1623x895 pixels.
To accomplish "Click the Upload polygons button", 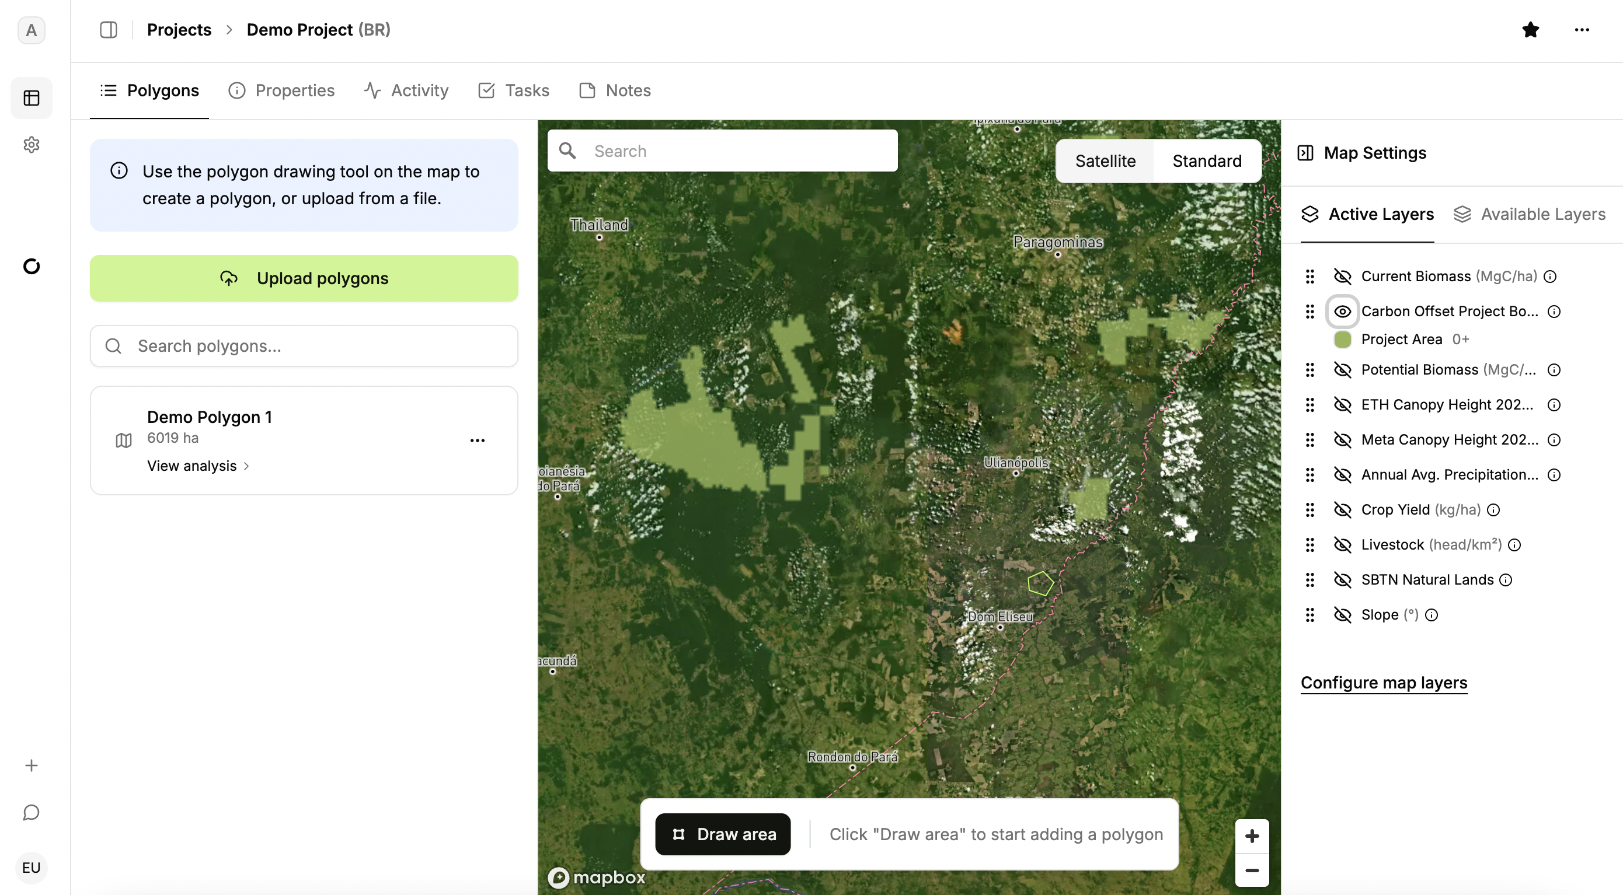I will click(x=304, y=278).
